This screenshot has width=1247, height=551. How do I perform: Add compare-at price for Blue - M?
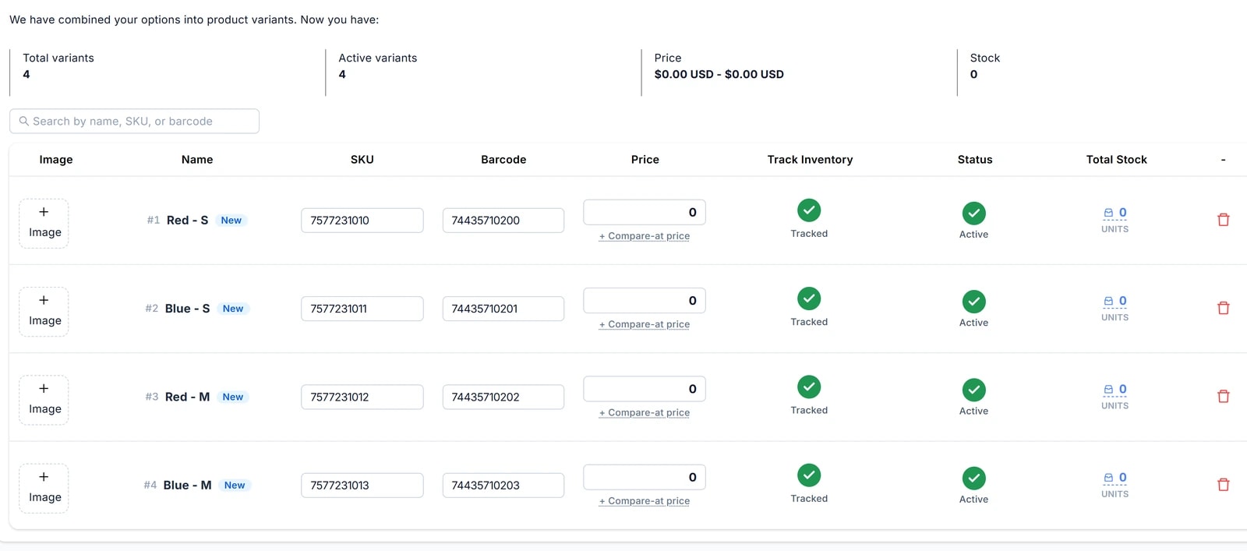[645, 501]
